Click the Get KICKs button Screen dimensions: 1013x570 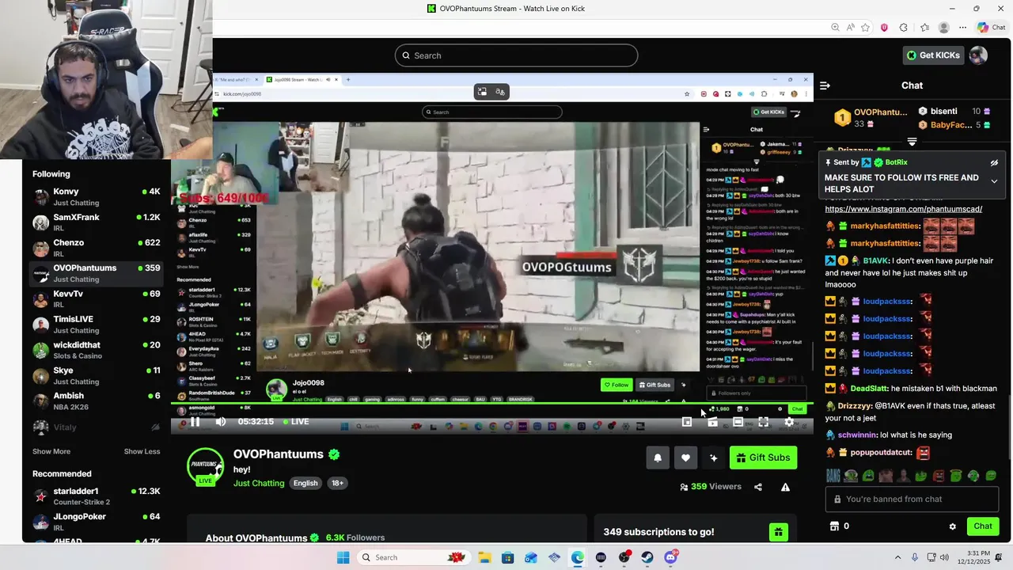(934, 55)
